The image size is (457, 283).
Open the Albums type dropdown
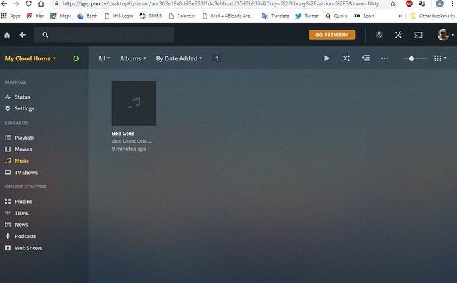pyautogui.click(x=133, y=58)
